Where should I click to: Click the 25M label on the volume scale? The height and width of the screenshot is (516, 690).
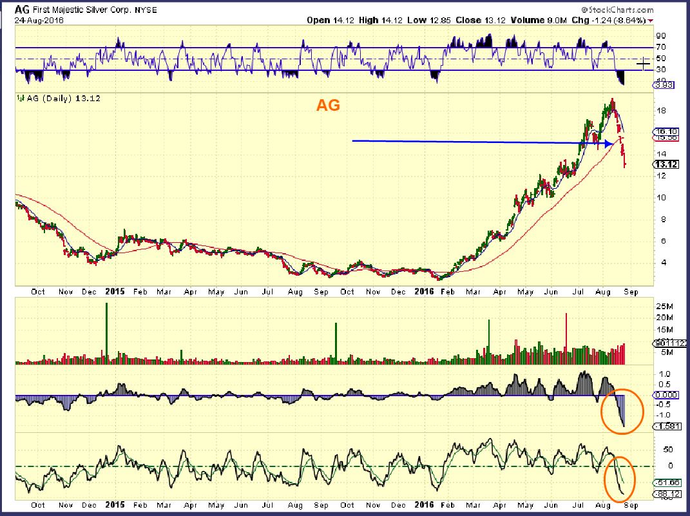664,306
